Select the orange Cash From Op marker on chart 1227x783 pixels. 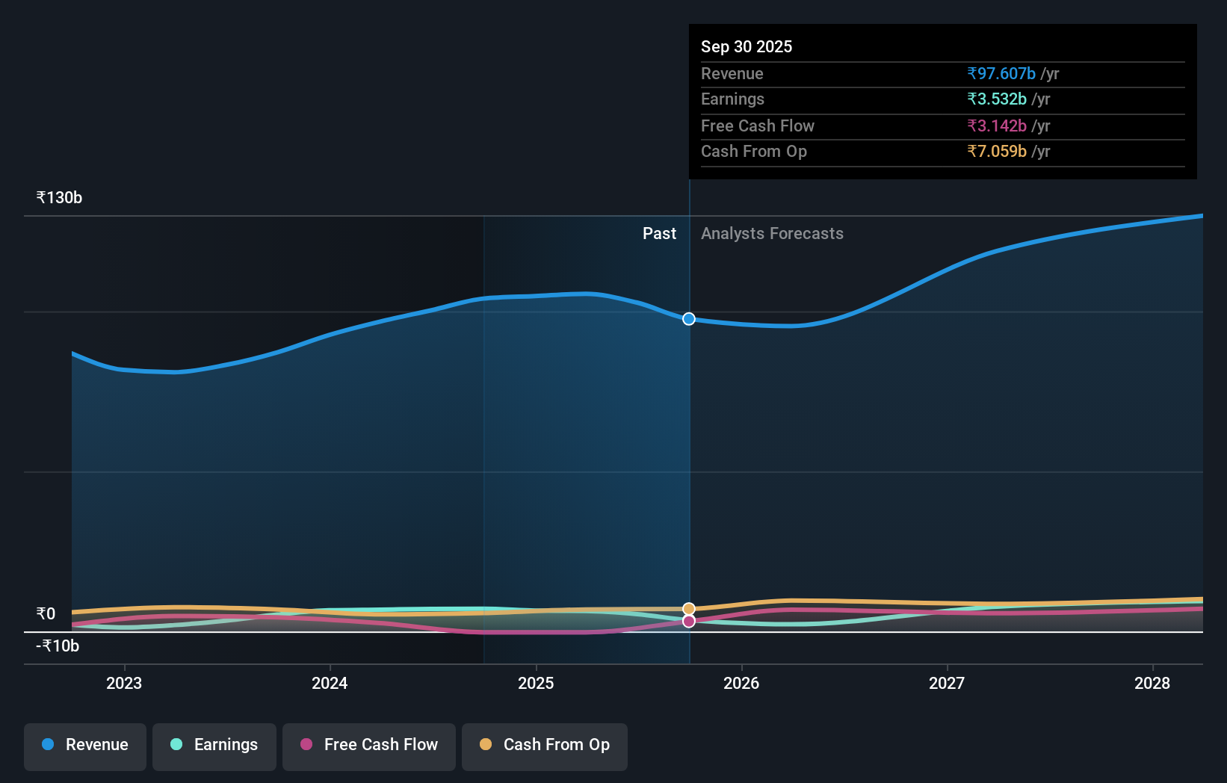tap(688, 608)
